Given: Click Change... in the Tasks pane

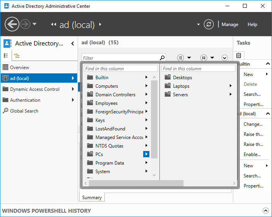Looking at the screenshot, I should pos(253,124).
